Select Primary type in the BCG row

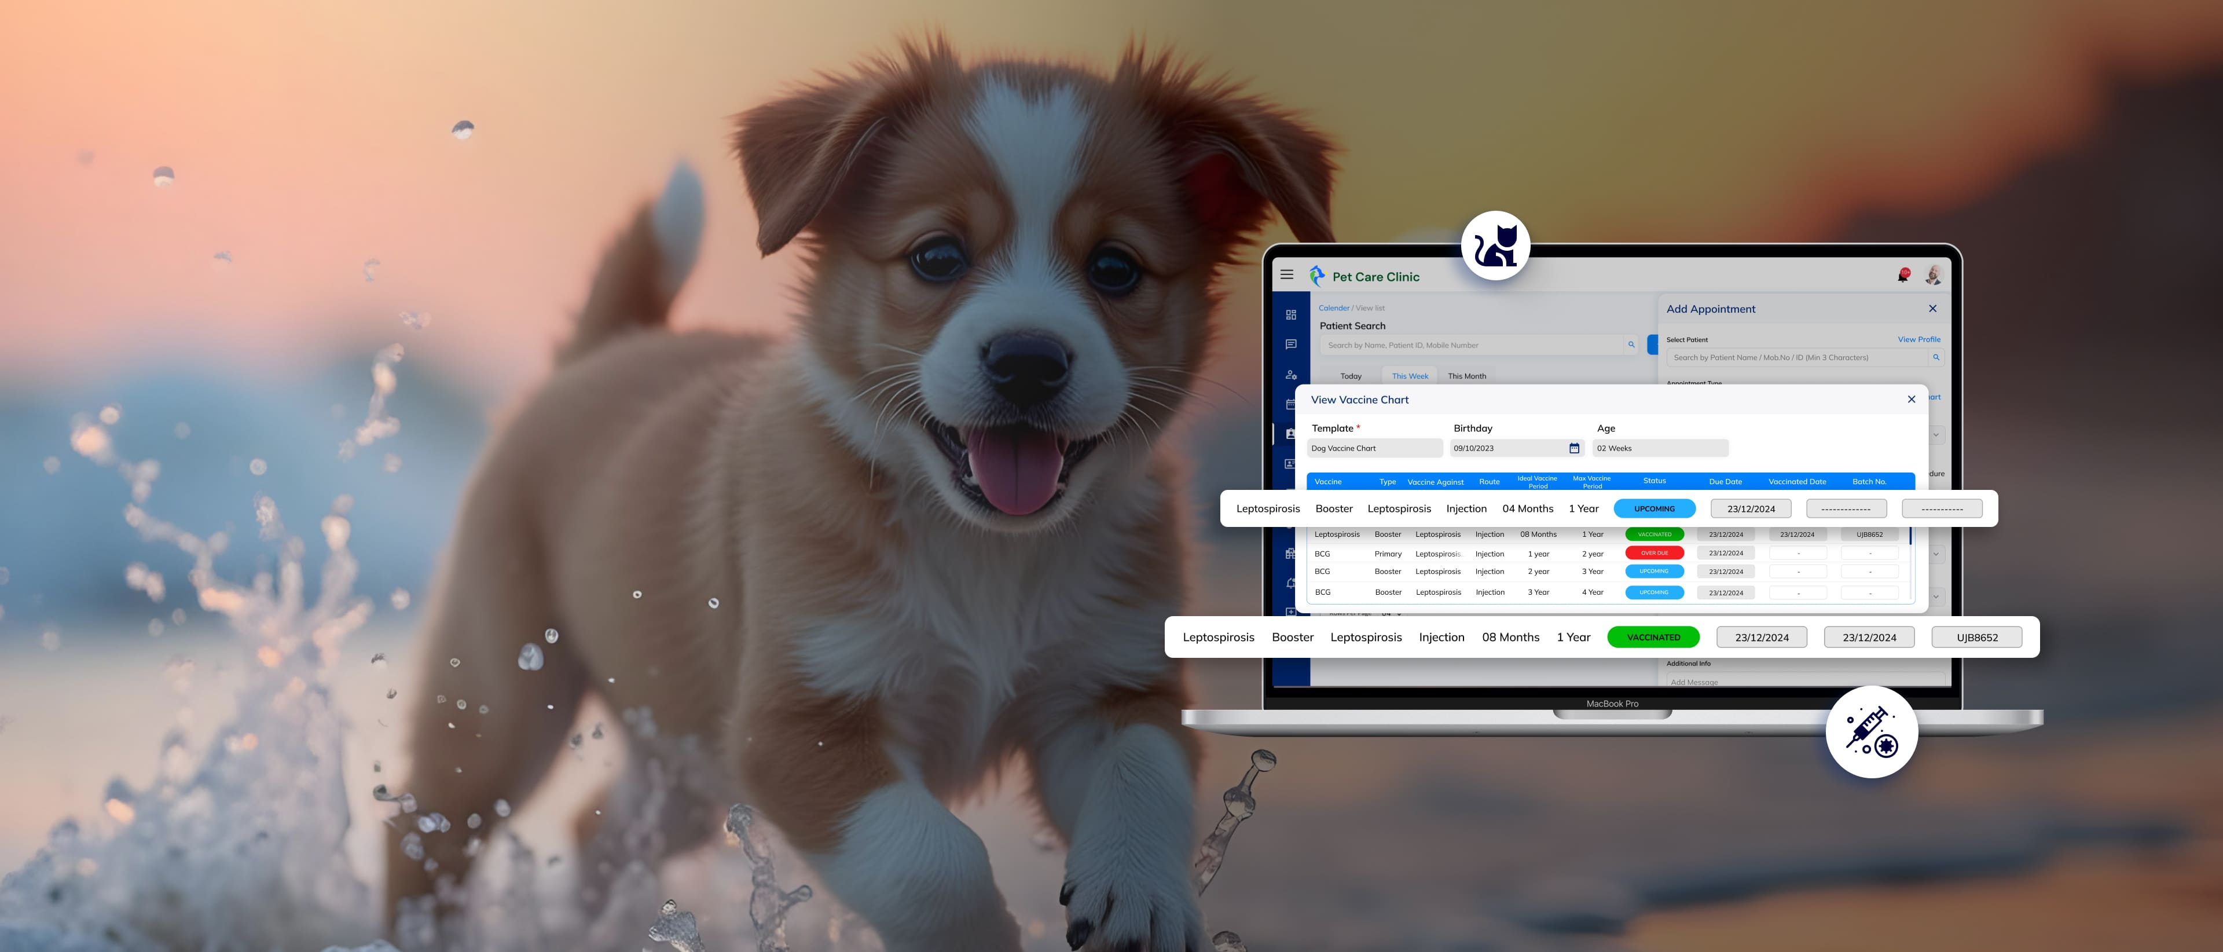tap(1388, 554)
